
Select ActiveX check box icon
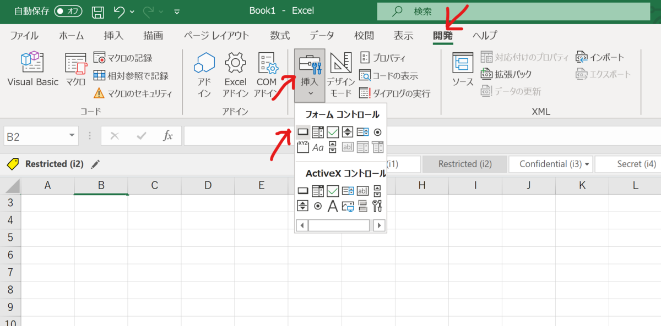click(x=332, y=191)
